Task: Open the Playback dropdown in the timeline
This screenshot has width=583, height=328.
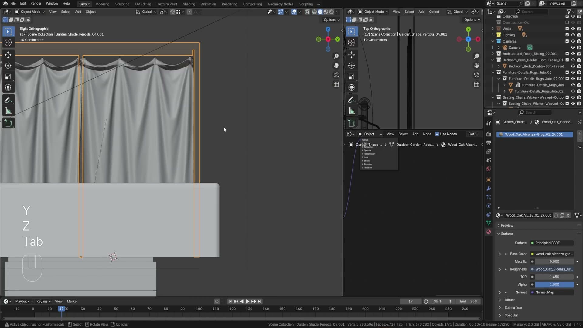Action: point(24,302)
